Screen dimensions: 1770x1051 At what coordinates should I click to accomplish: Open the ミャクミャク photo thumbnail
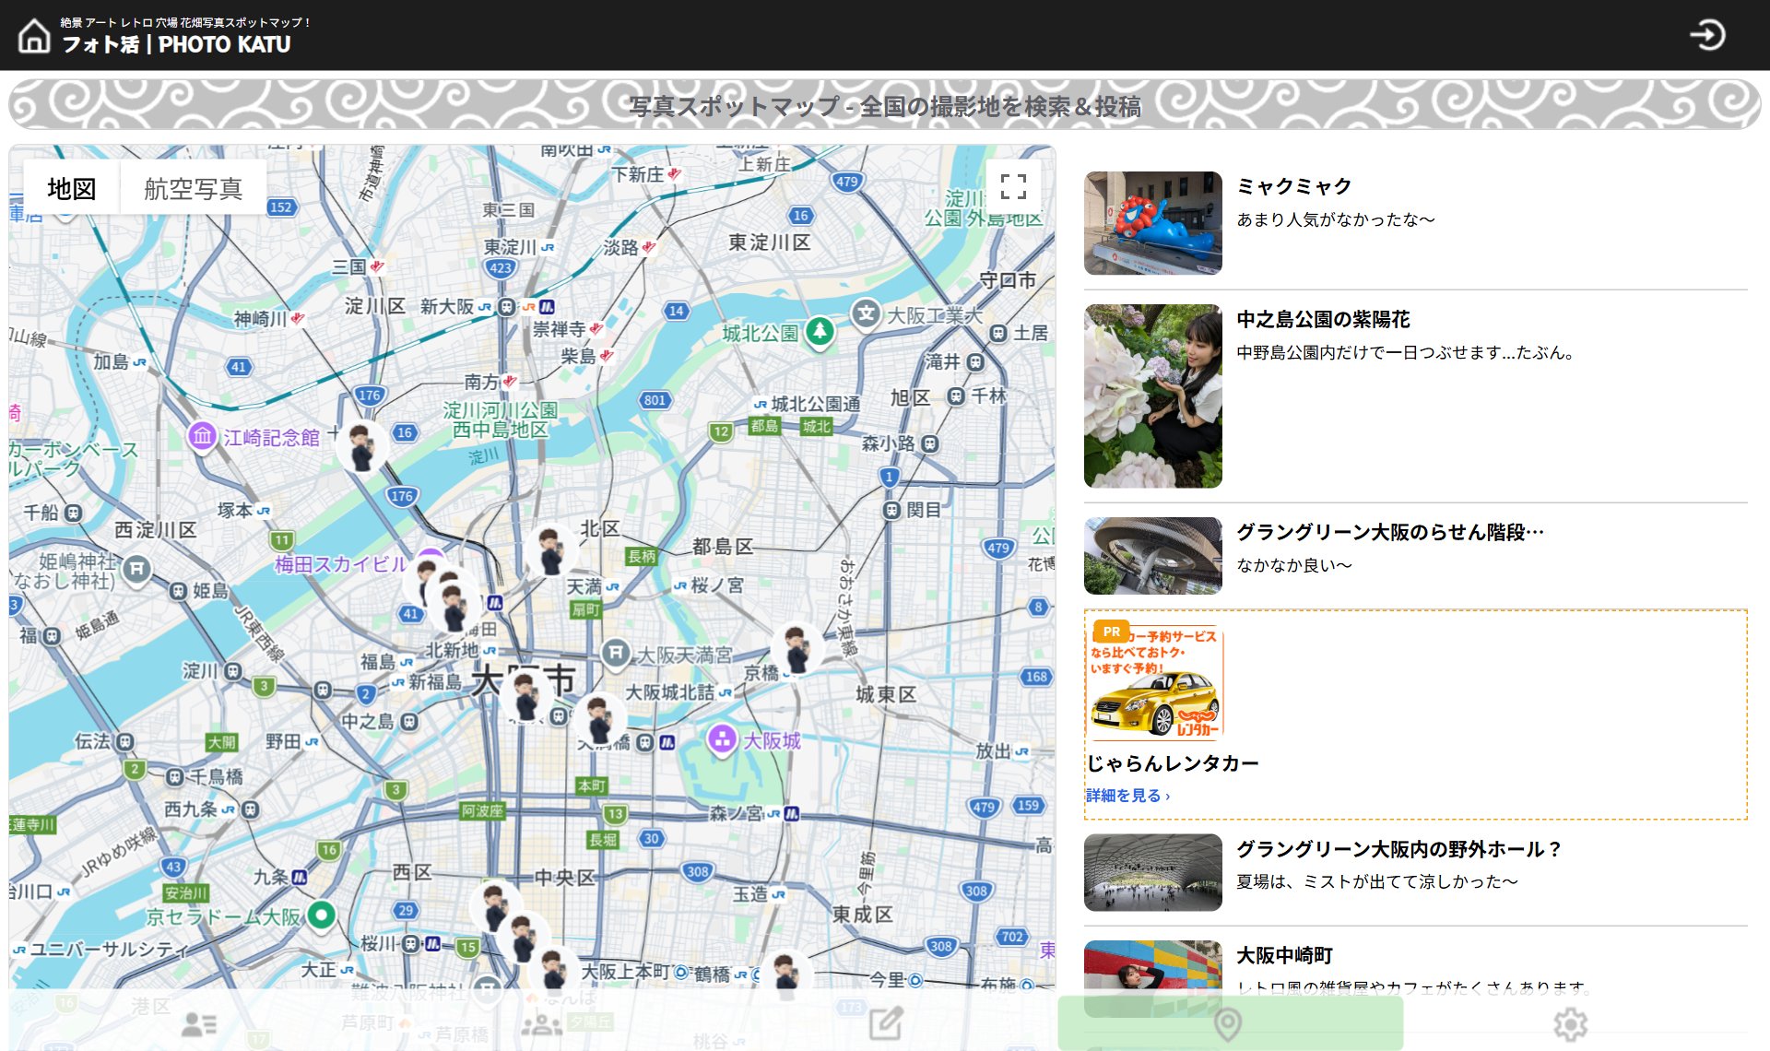(x=1152, y=223)
